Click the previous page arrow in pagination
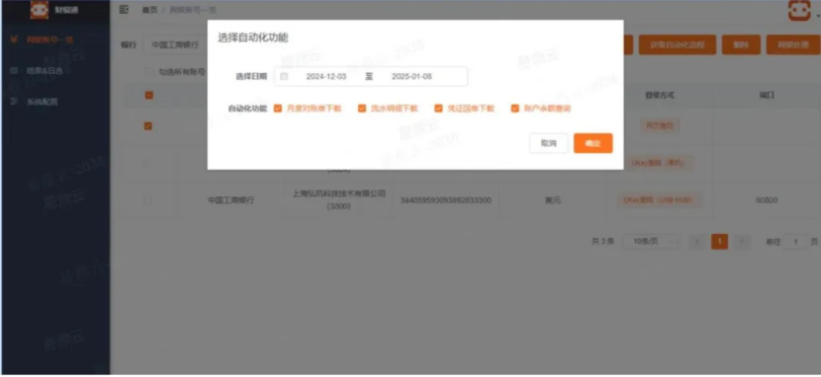The image size is (821, 377). click(x=697, y=242)
